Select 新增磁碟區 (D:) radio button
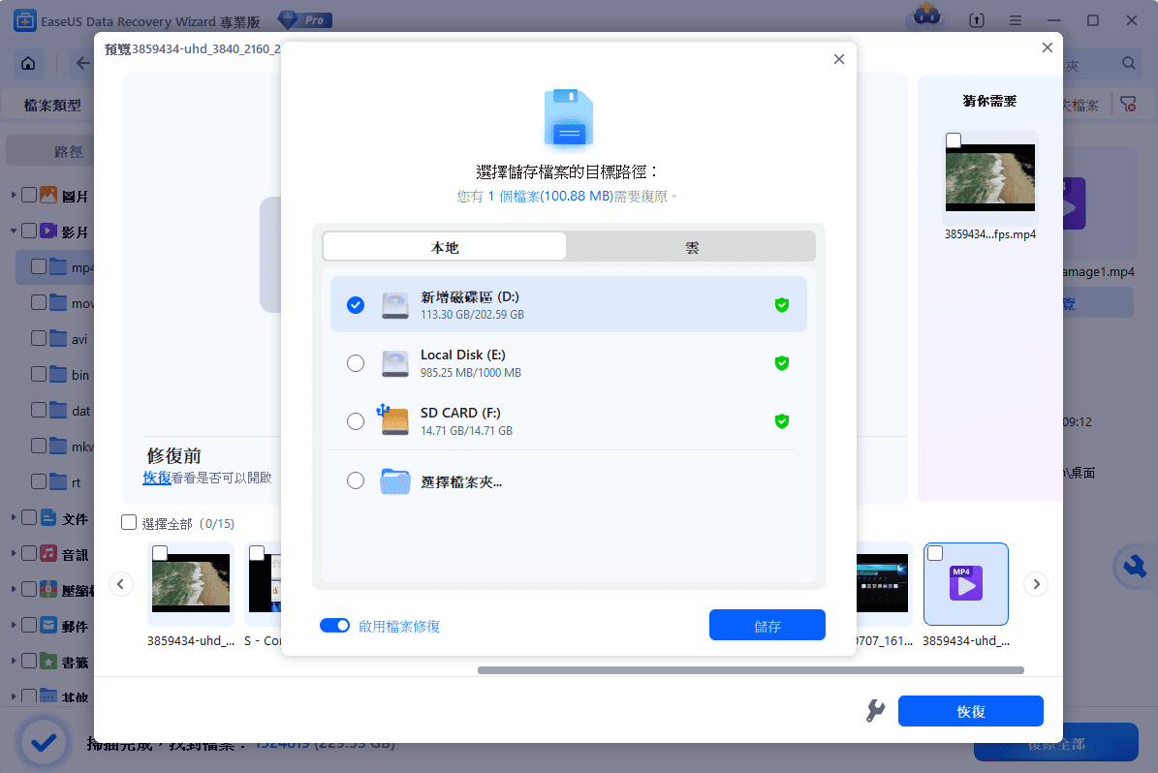Image resolution: width=1158 pixels, height=773 pixels. pyautogui.click(x=356, y=305)
